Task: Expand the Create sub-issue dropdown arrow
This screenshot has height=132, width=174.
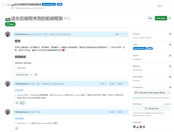Action: [31, 75]
